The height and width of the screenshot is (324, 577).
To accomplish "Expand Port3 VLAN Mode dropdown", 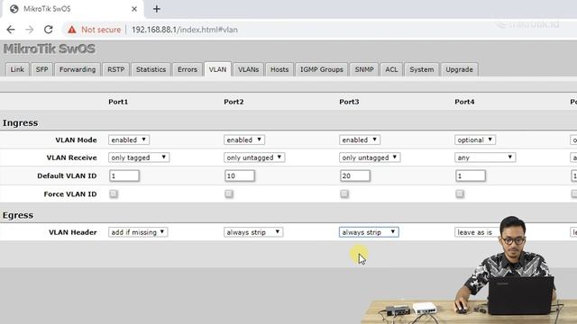I will (360, 140).
